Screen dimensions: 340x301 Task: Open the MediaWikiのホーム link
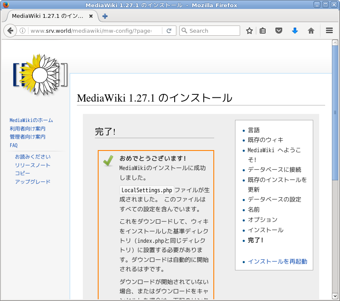tap(31, 120)
